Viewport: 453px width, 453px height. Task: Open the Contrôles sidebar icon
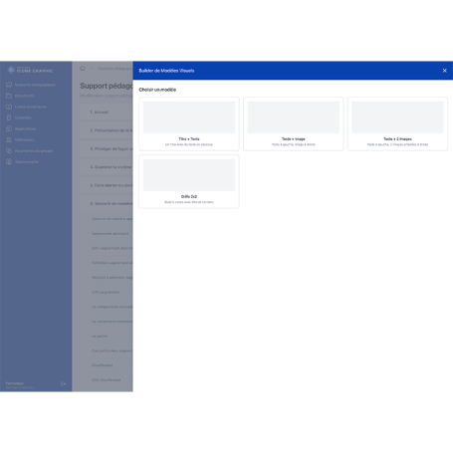(x=9, y=117)
